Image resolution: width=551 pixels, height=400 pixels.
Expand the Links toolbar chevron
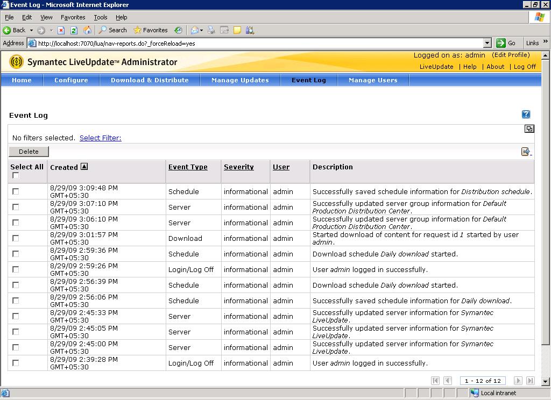coord(546,41)
